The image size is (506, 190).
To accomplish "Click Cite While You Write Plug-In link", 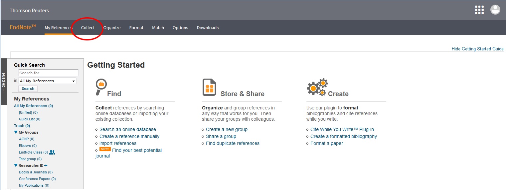I will 342,129.
